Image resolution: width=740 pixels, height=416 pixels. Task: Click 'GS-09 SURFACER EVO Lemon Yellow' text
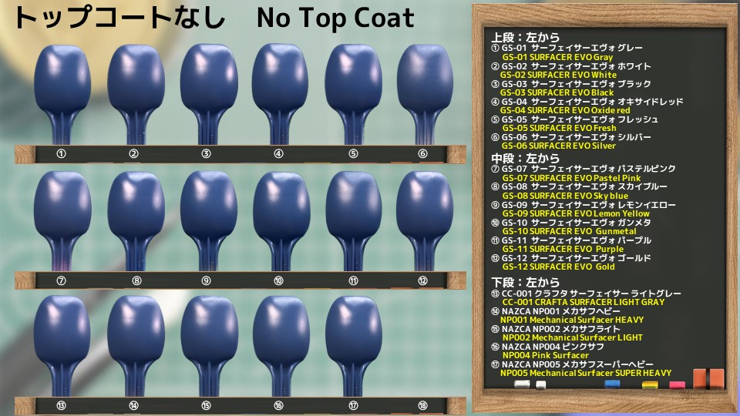pyautogui.click(x=577, y=213)
